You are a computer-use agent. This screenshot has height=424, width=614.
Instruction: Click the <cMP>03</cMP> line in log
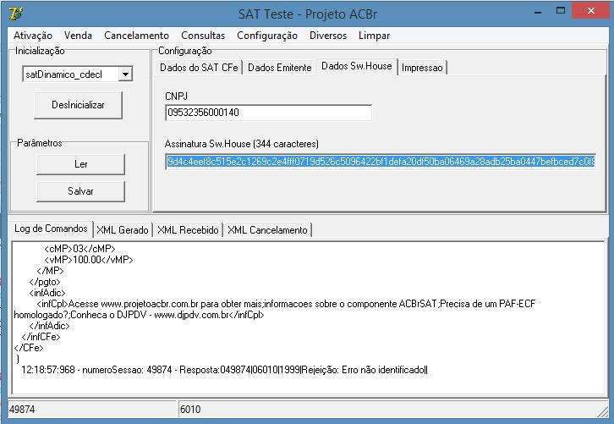[x=79, y=249]
